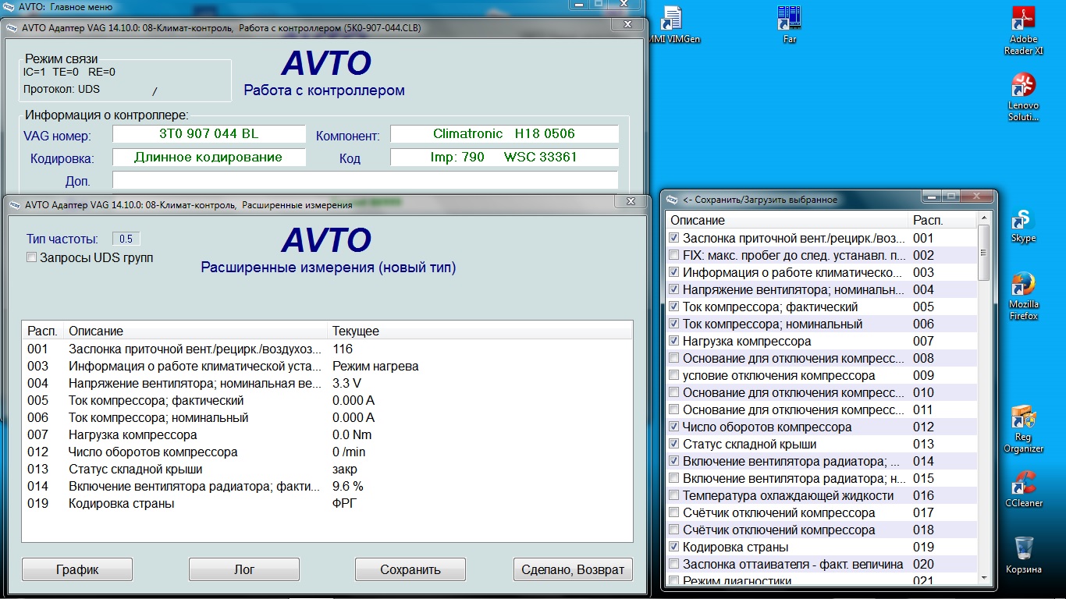This screenshot has height=599, width=1066.
Task: Open Mozilla Firefox desktop icon
Action: (1023, 286)
